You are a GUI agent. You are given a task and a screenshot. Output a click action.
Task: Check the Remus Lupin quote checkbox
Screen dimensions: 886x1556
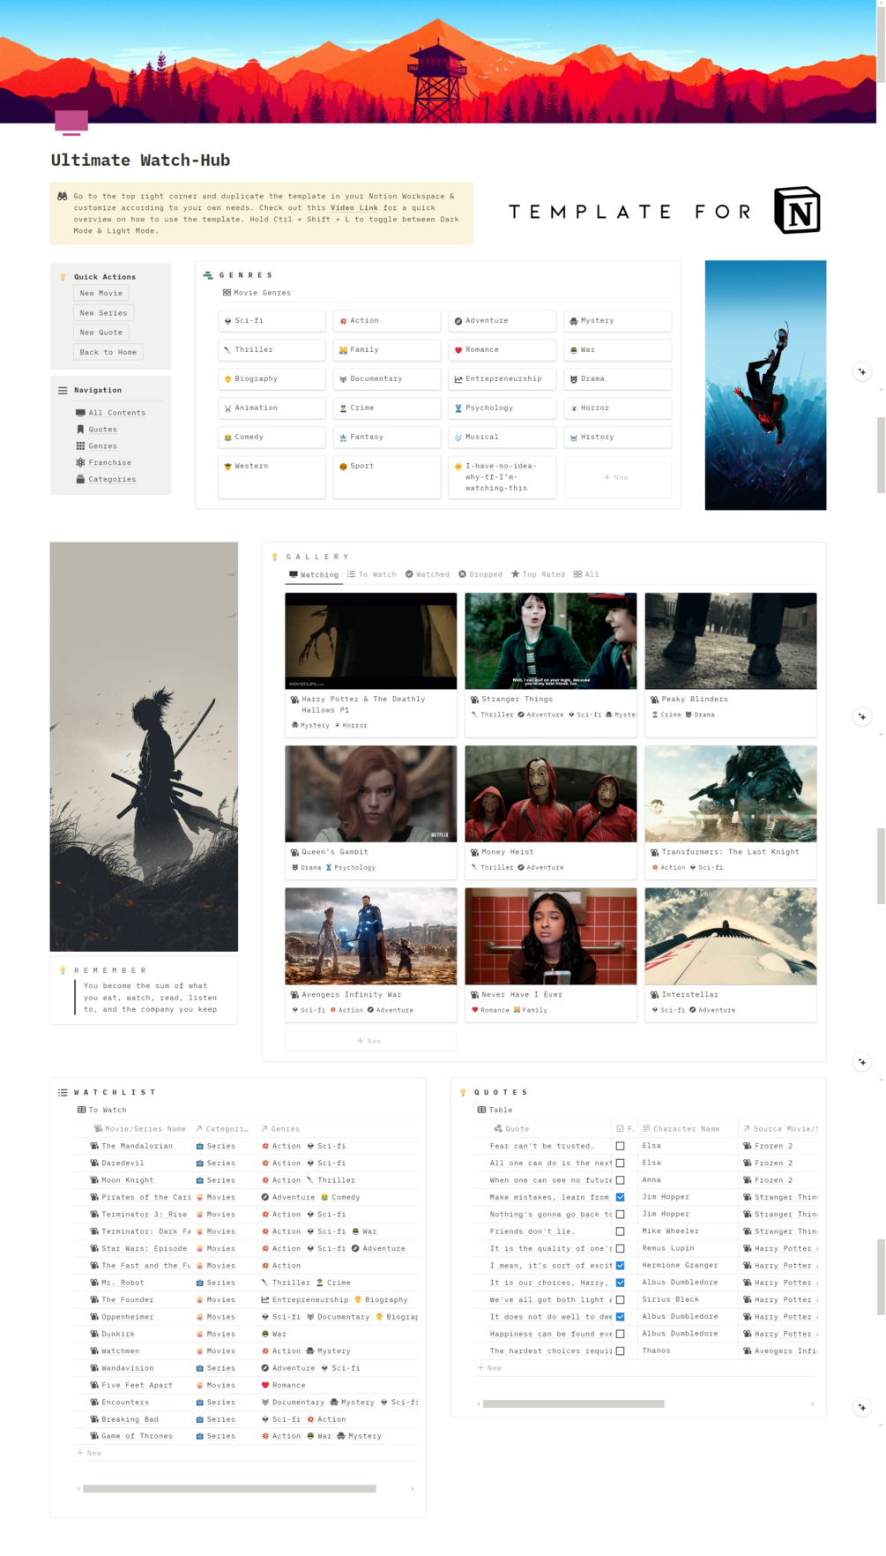pos(621,1248)
